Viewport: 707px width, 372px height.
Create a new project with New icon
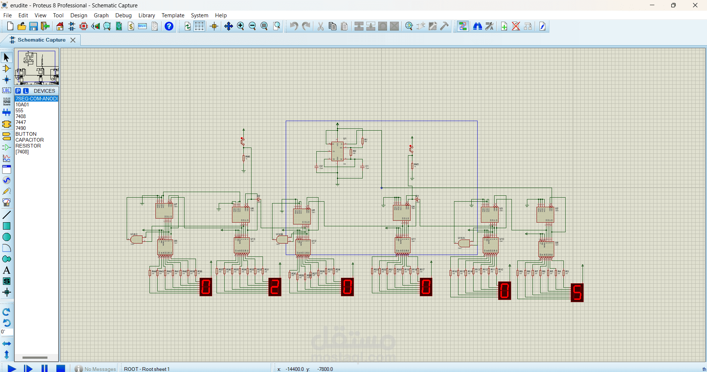(x=10, y=26)
